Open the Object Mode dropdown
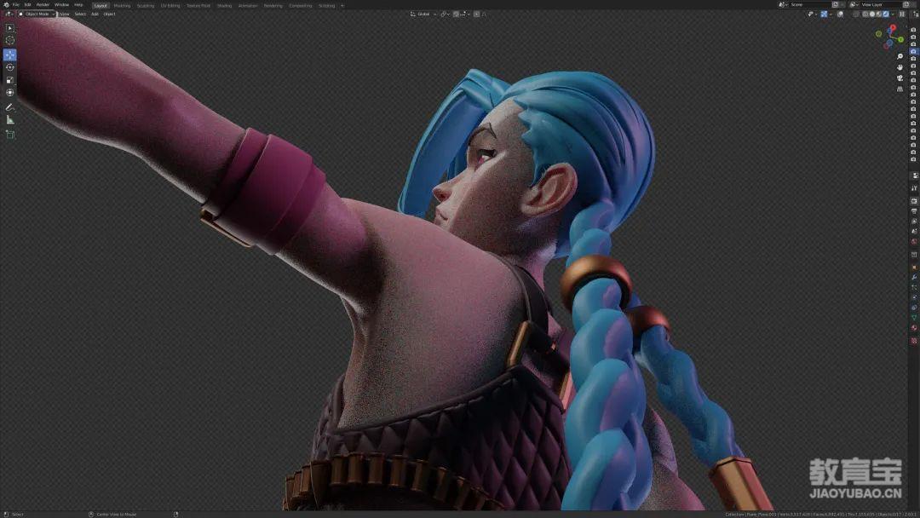Image resolution: width=920 pixels, height=518 pixels. [37, 14]
